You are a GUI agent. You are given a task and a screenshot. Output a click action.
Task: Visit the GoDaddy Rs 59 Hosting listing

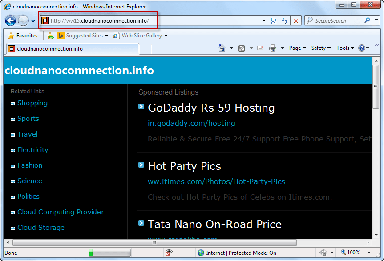click(x=211, y=108)
